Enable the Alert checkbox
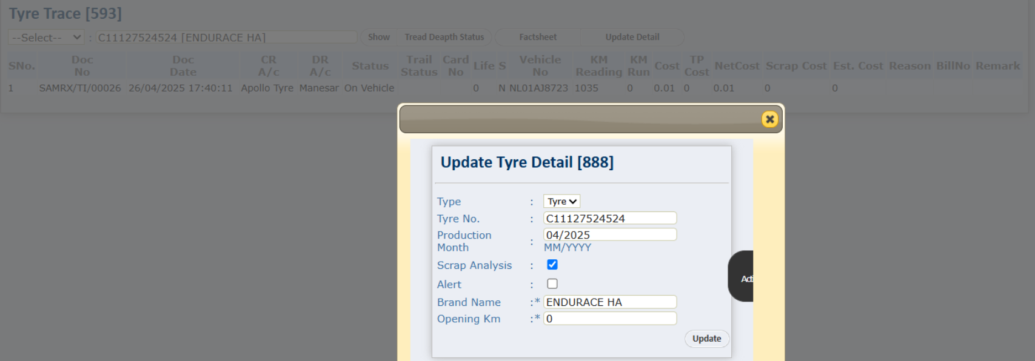The height and width of the screenshot is (361, 1035). [x=552, y=283]
